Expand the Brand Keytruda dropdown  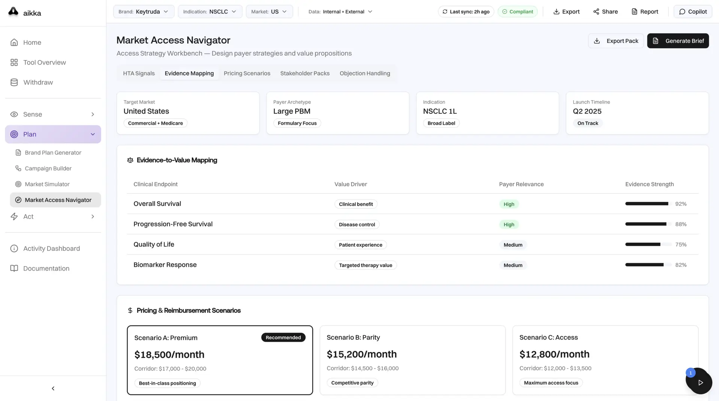coord(143,12)
